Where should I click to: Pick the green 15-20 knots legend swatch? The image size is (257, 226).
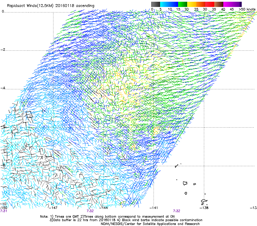pos(183,4)
